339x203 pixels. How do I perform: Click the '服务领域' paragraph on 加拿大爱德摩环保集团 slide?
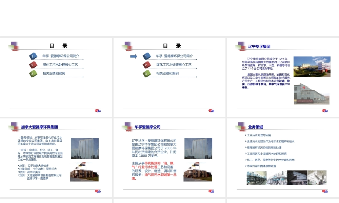[40, 141]
